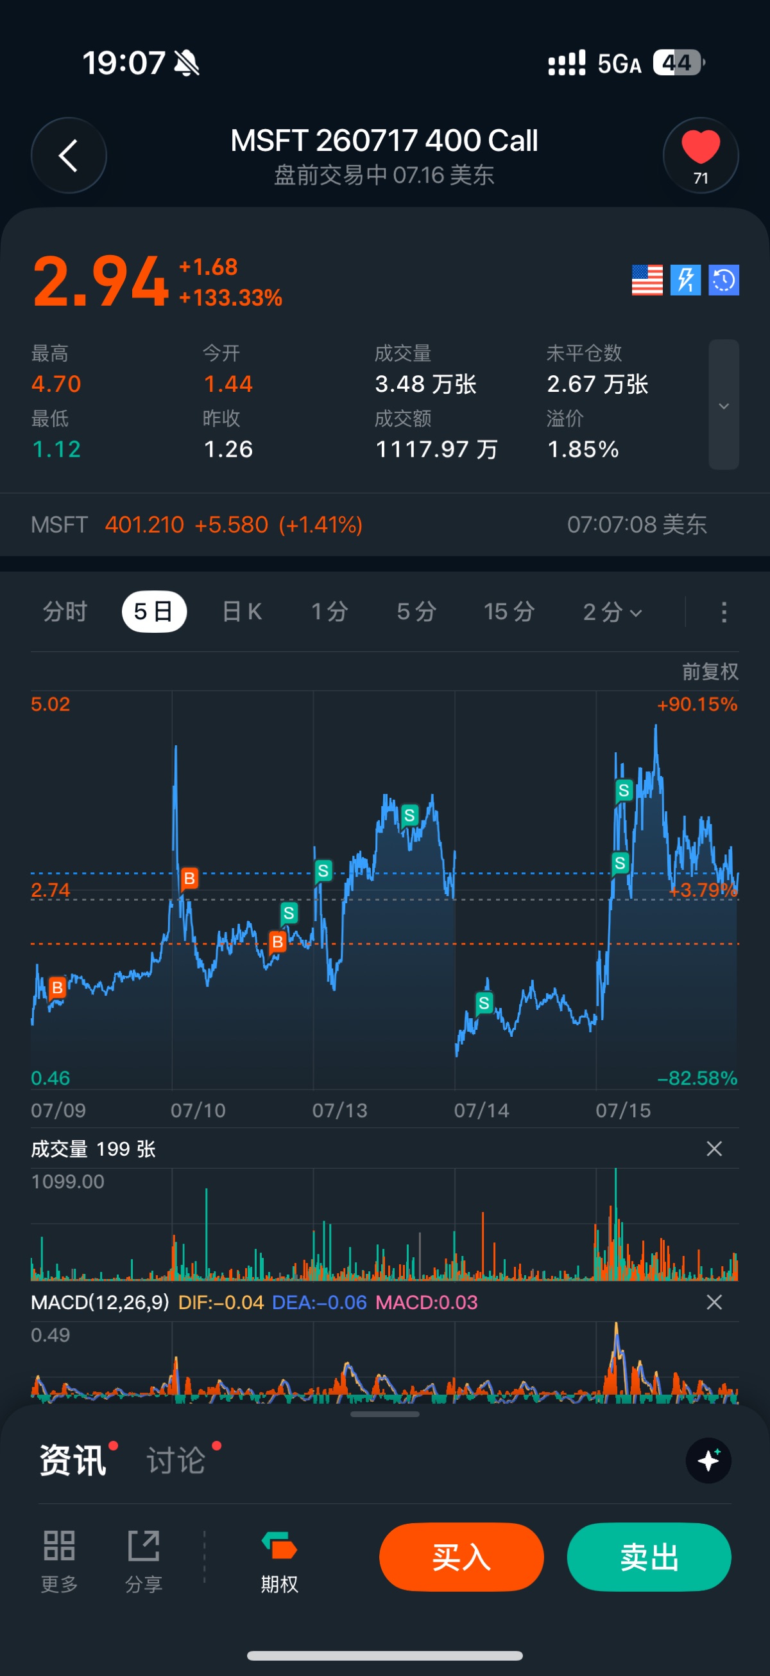Open the MSFT underlying stock quote row
Viewport: 770px width, 1676px height.
384,524
